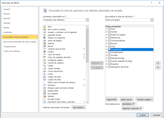Viewport: 164px width, 118px height.
Task: Click the Correo electrónico icon
Action: [45, 71]
